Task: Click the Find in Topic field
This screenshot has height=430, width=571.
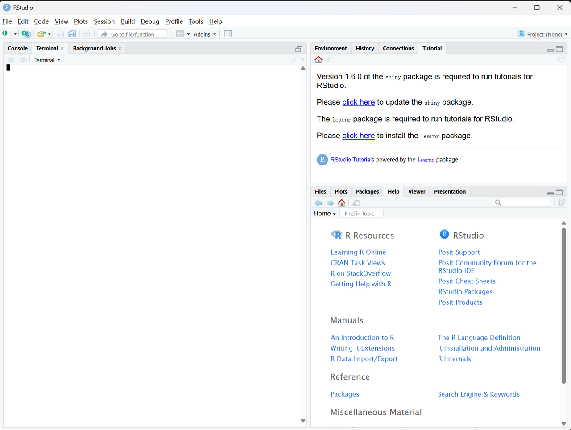Action: click(361, 214)
